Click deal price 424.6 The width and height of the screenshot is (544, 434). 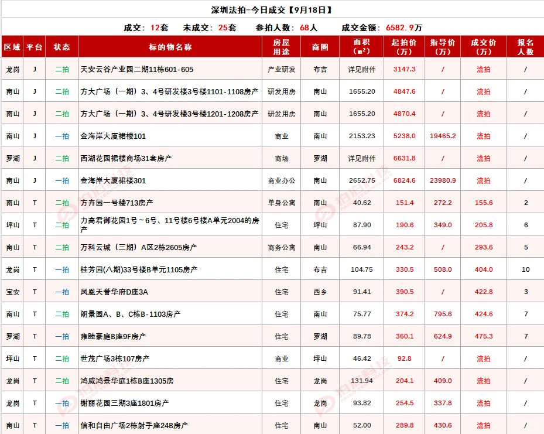point(484,314)
